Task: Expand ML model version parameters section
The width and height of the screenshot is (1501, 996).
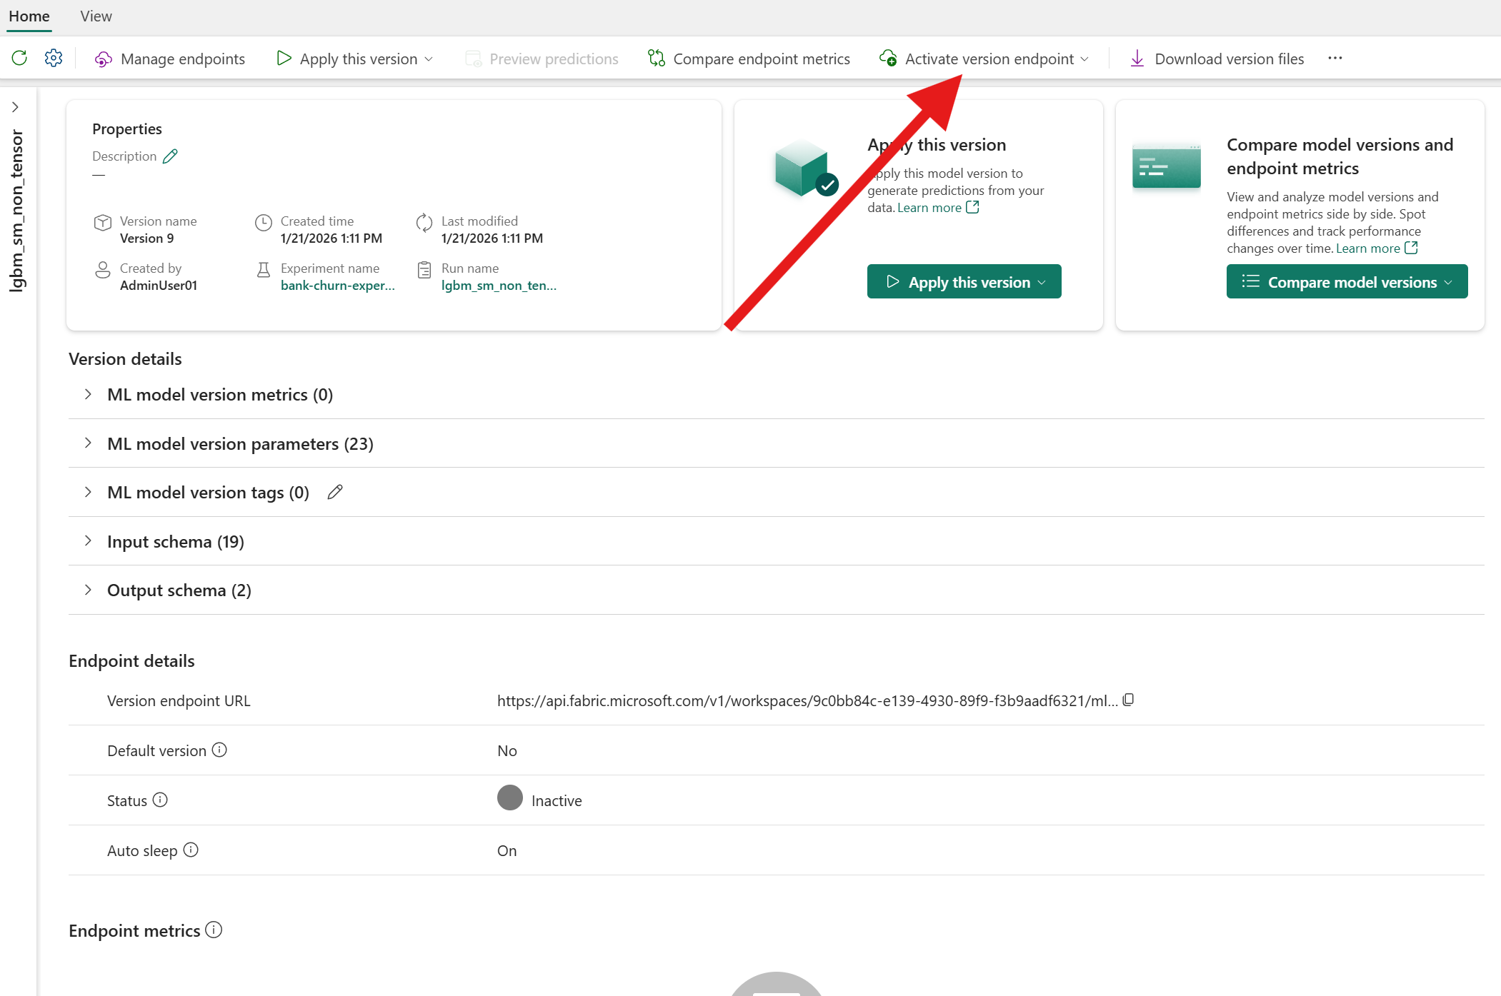Action: (x=88, y=443)
